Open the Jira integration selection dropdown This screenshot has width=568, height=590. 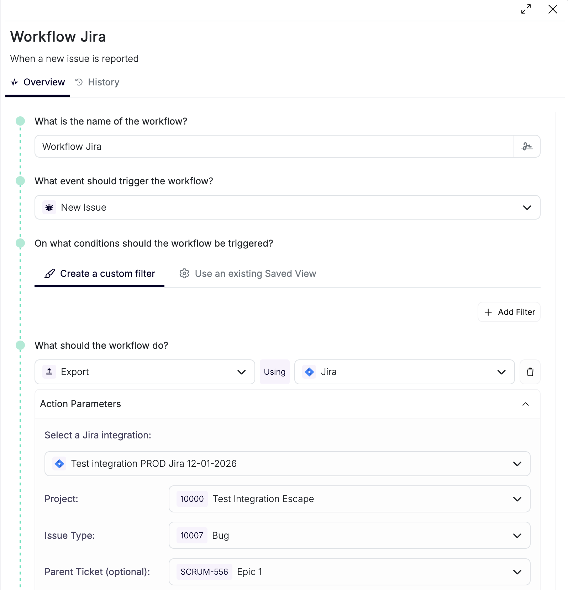coord(287,464)
